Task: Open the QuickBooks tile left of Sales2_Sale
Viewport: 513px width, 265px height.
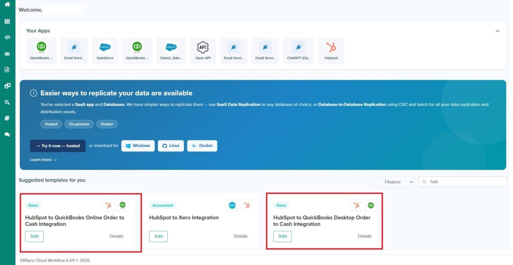Action: 137,50
